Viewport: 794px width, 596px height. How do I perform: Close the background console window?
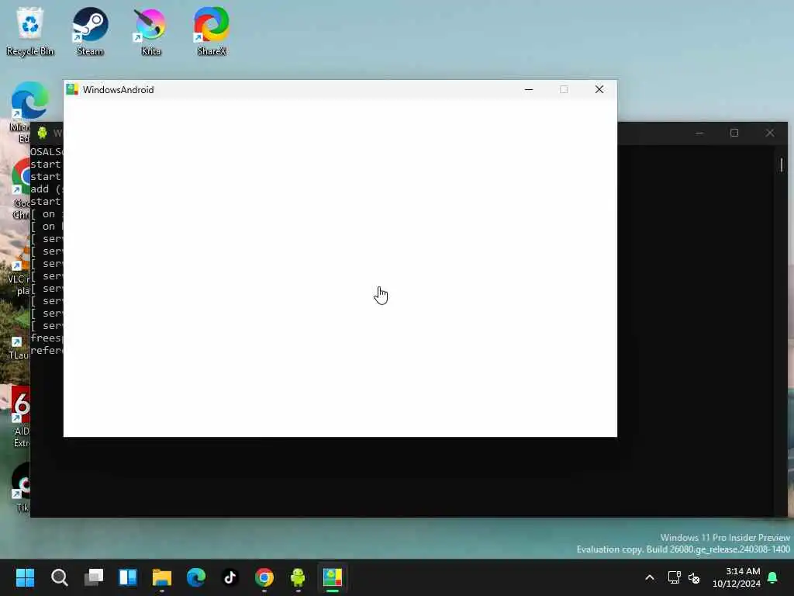[770, 133]
